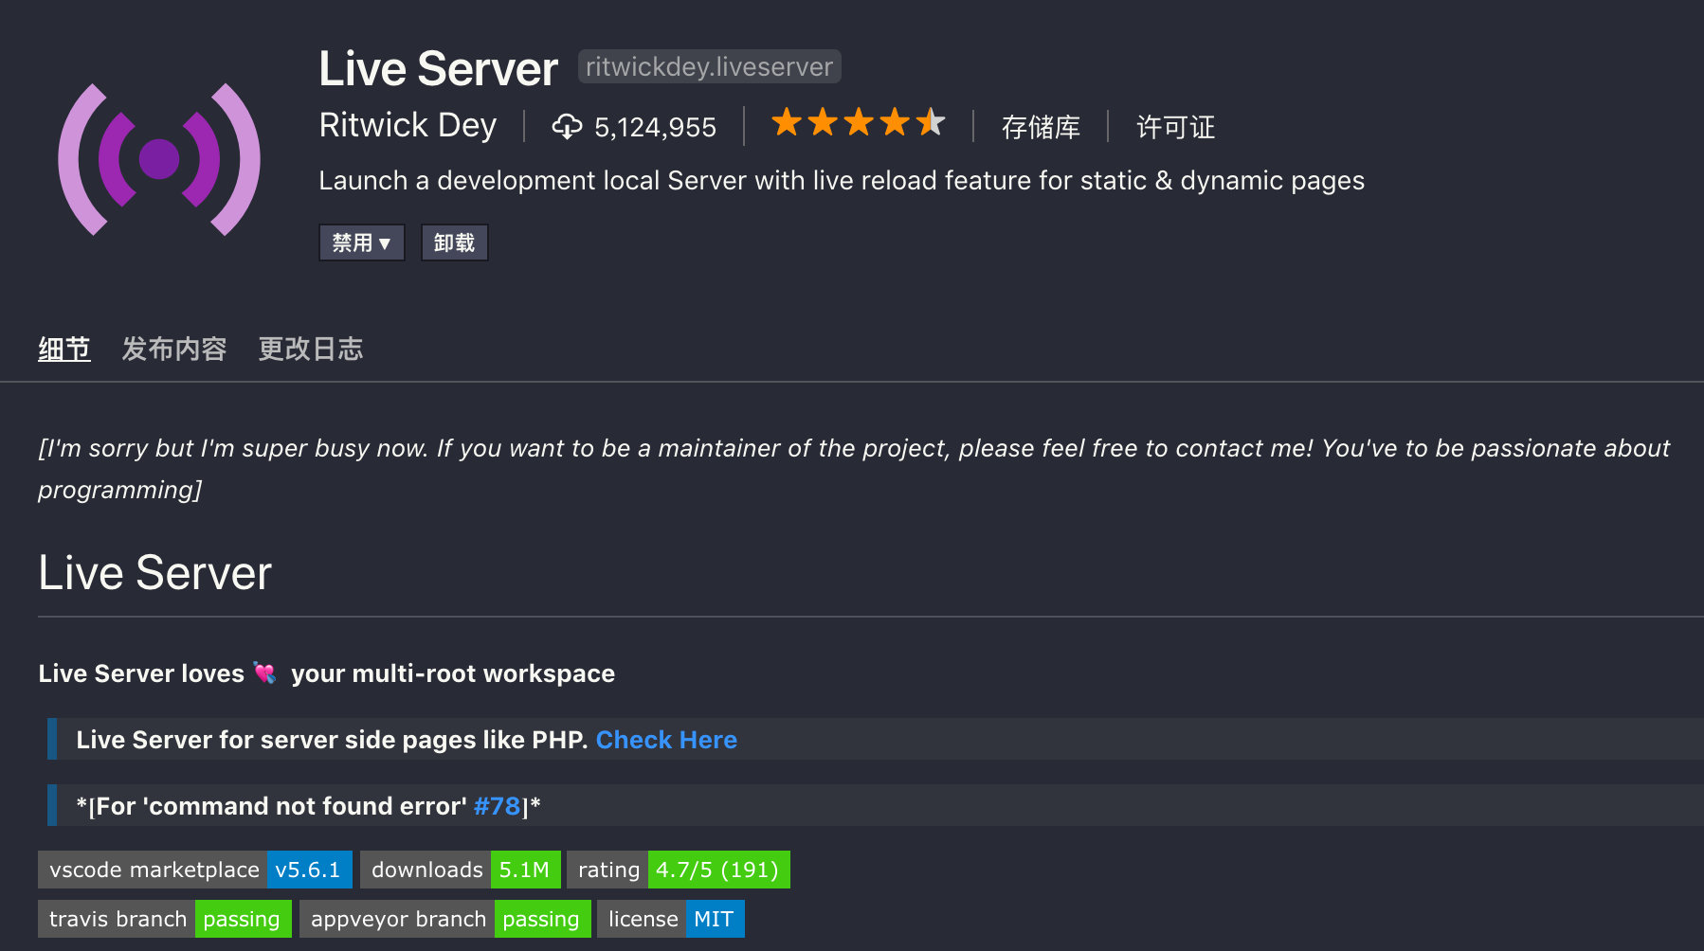
Task: Click the vscode marketplace v5.6.1 badge
Action: [195, 870]
